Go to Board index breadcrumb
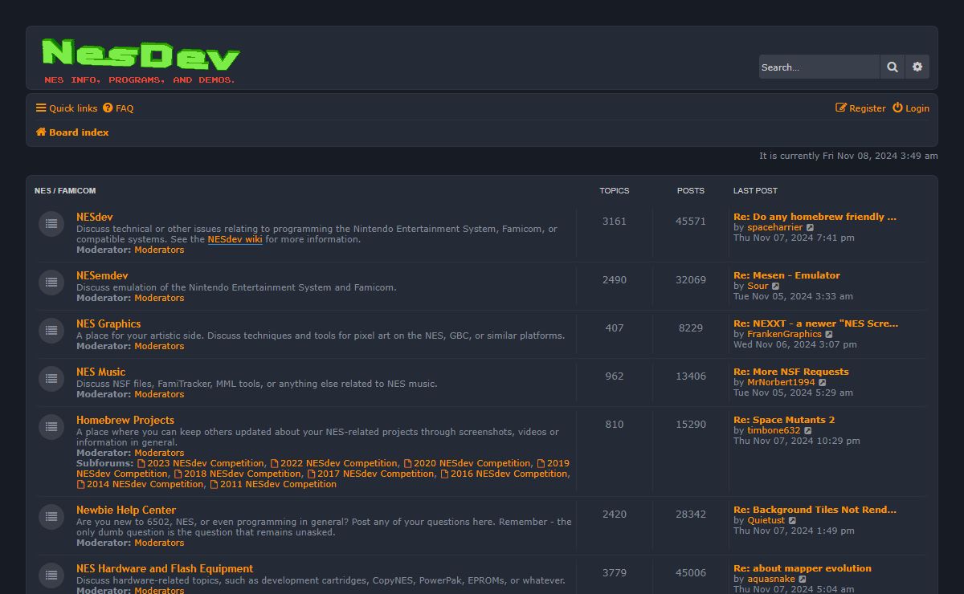The width and height of the screenshot is (964, 594). (72, 132)
